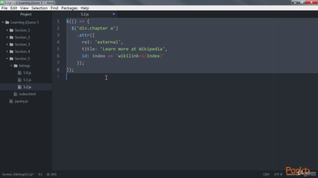Select the Section_4 folder label
This screenshot has height=178, width=318.
(22, 51)
